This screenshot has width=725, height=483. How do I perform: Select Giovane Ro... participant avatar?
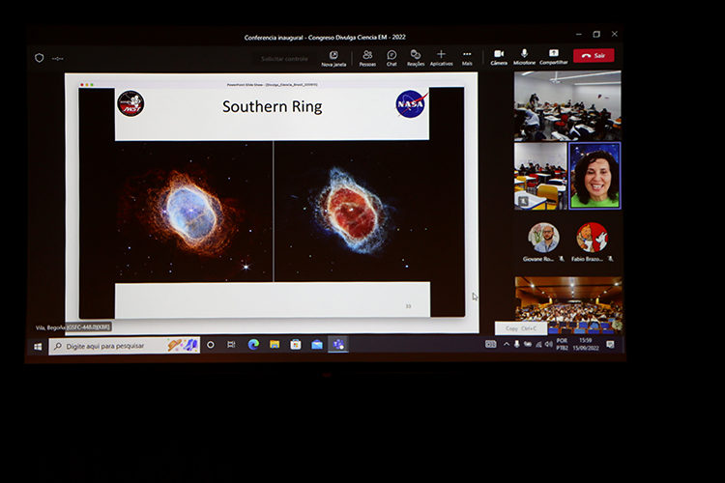[543, 238]
